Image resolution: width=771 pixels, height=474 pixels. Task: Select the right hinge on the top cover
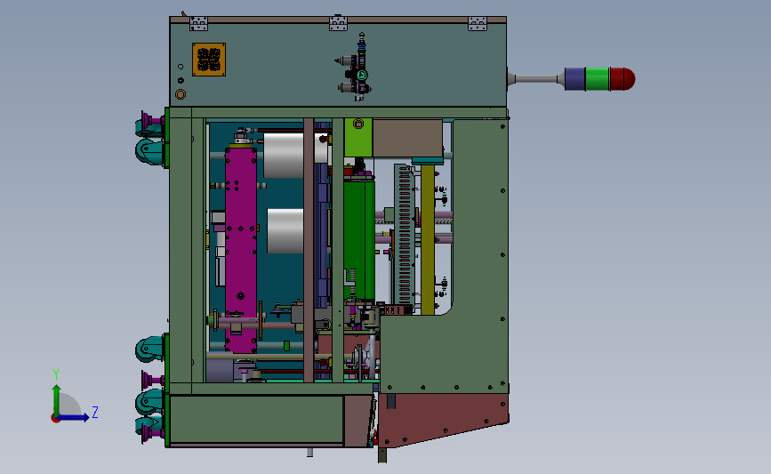[x=477, y=23]
